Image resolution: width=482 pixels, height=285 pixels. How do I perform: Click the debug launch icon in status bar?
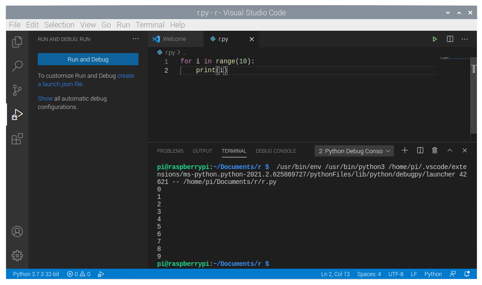coord(101,274)
